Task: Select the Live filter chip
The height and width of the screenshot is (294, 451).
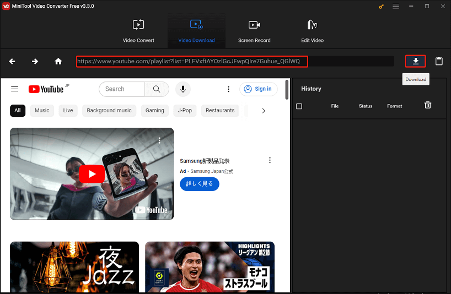Action: [68, 111]
